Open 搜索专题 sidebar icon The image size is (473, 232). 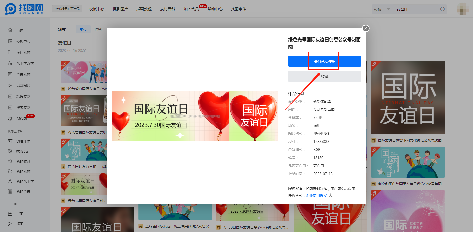[x=10, y=108]
